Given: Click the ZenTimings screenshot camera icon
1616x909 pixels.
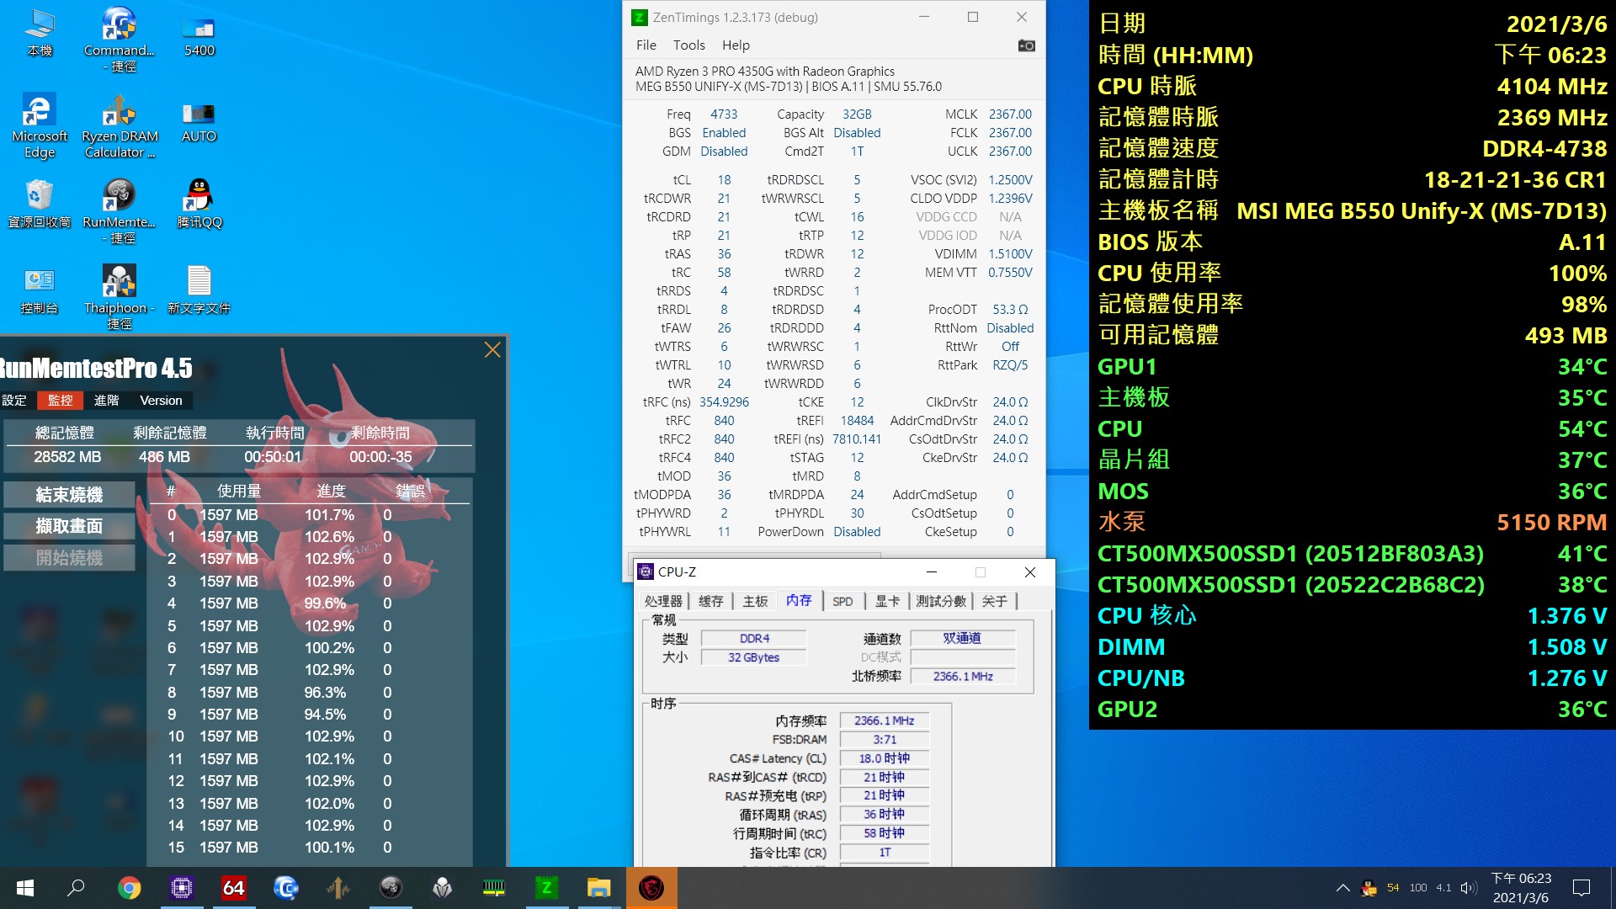Looking at the screenshot, I should point(1026,45).
